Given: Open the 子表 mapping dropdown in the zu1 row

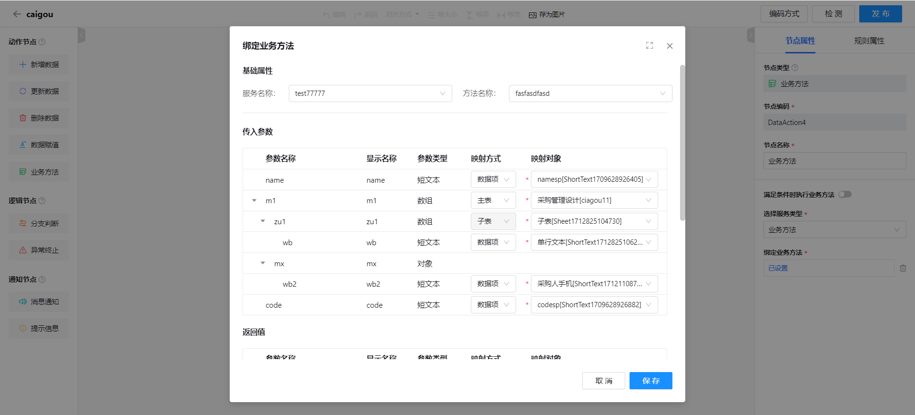Looking at the screenshot, I should (493, 221).
